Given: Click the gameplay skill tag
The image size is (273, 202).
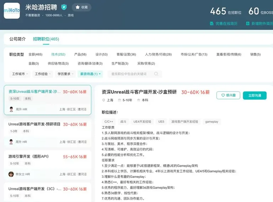Looking at the screenshot, I should tap(212, 122).
